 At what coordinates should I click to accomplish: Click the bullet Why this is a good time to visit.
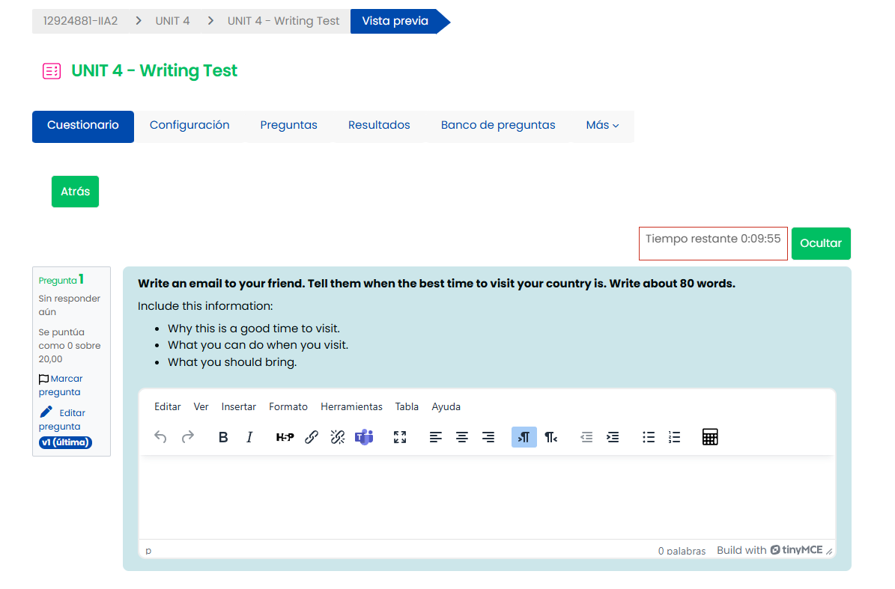(x=253, y=329)
